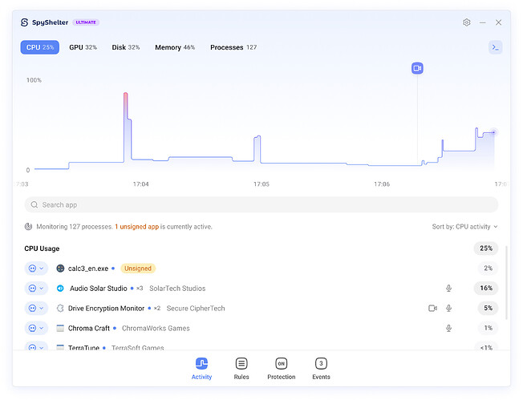Viewport: 523px width, 400px height.
Task: Minimize the SpyShelter window
Action: [482, 22]
